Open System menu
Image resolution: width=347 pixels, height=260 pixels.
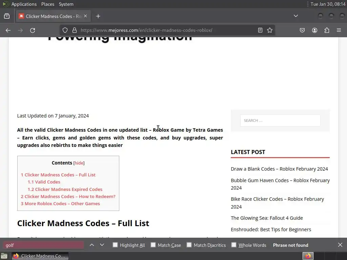click(x=66, y=4)
